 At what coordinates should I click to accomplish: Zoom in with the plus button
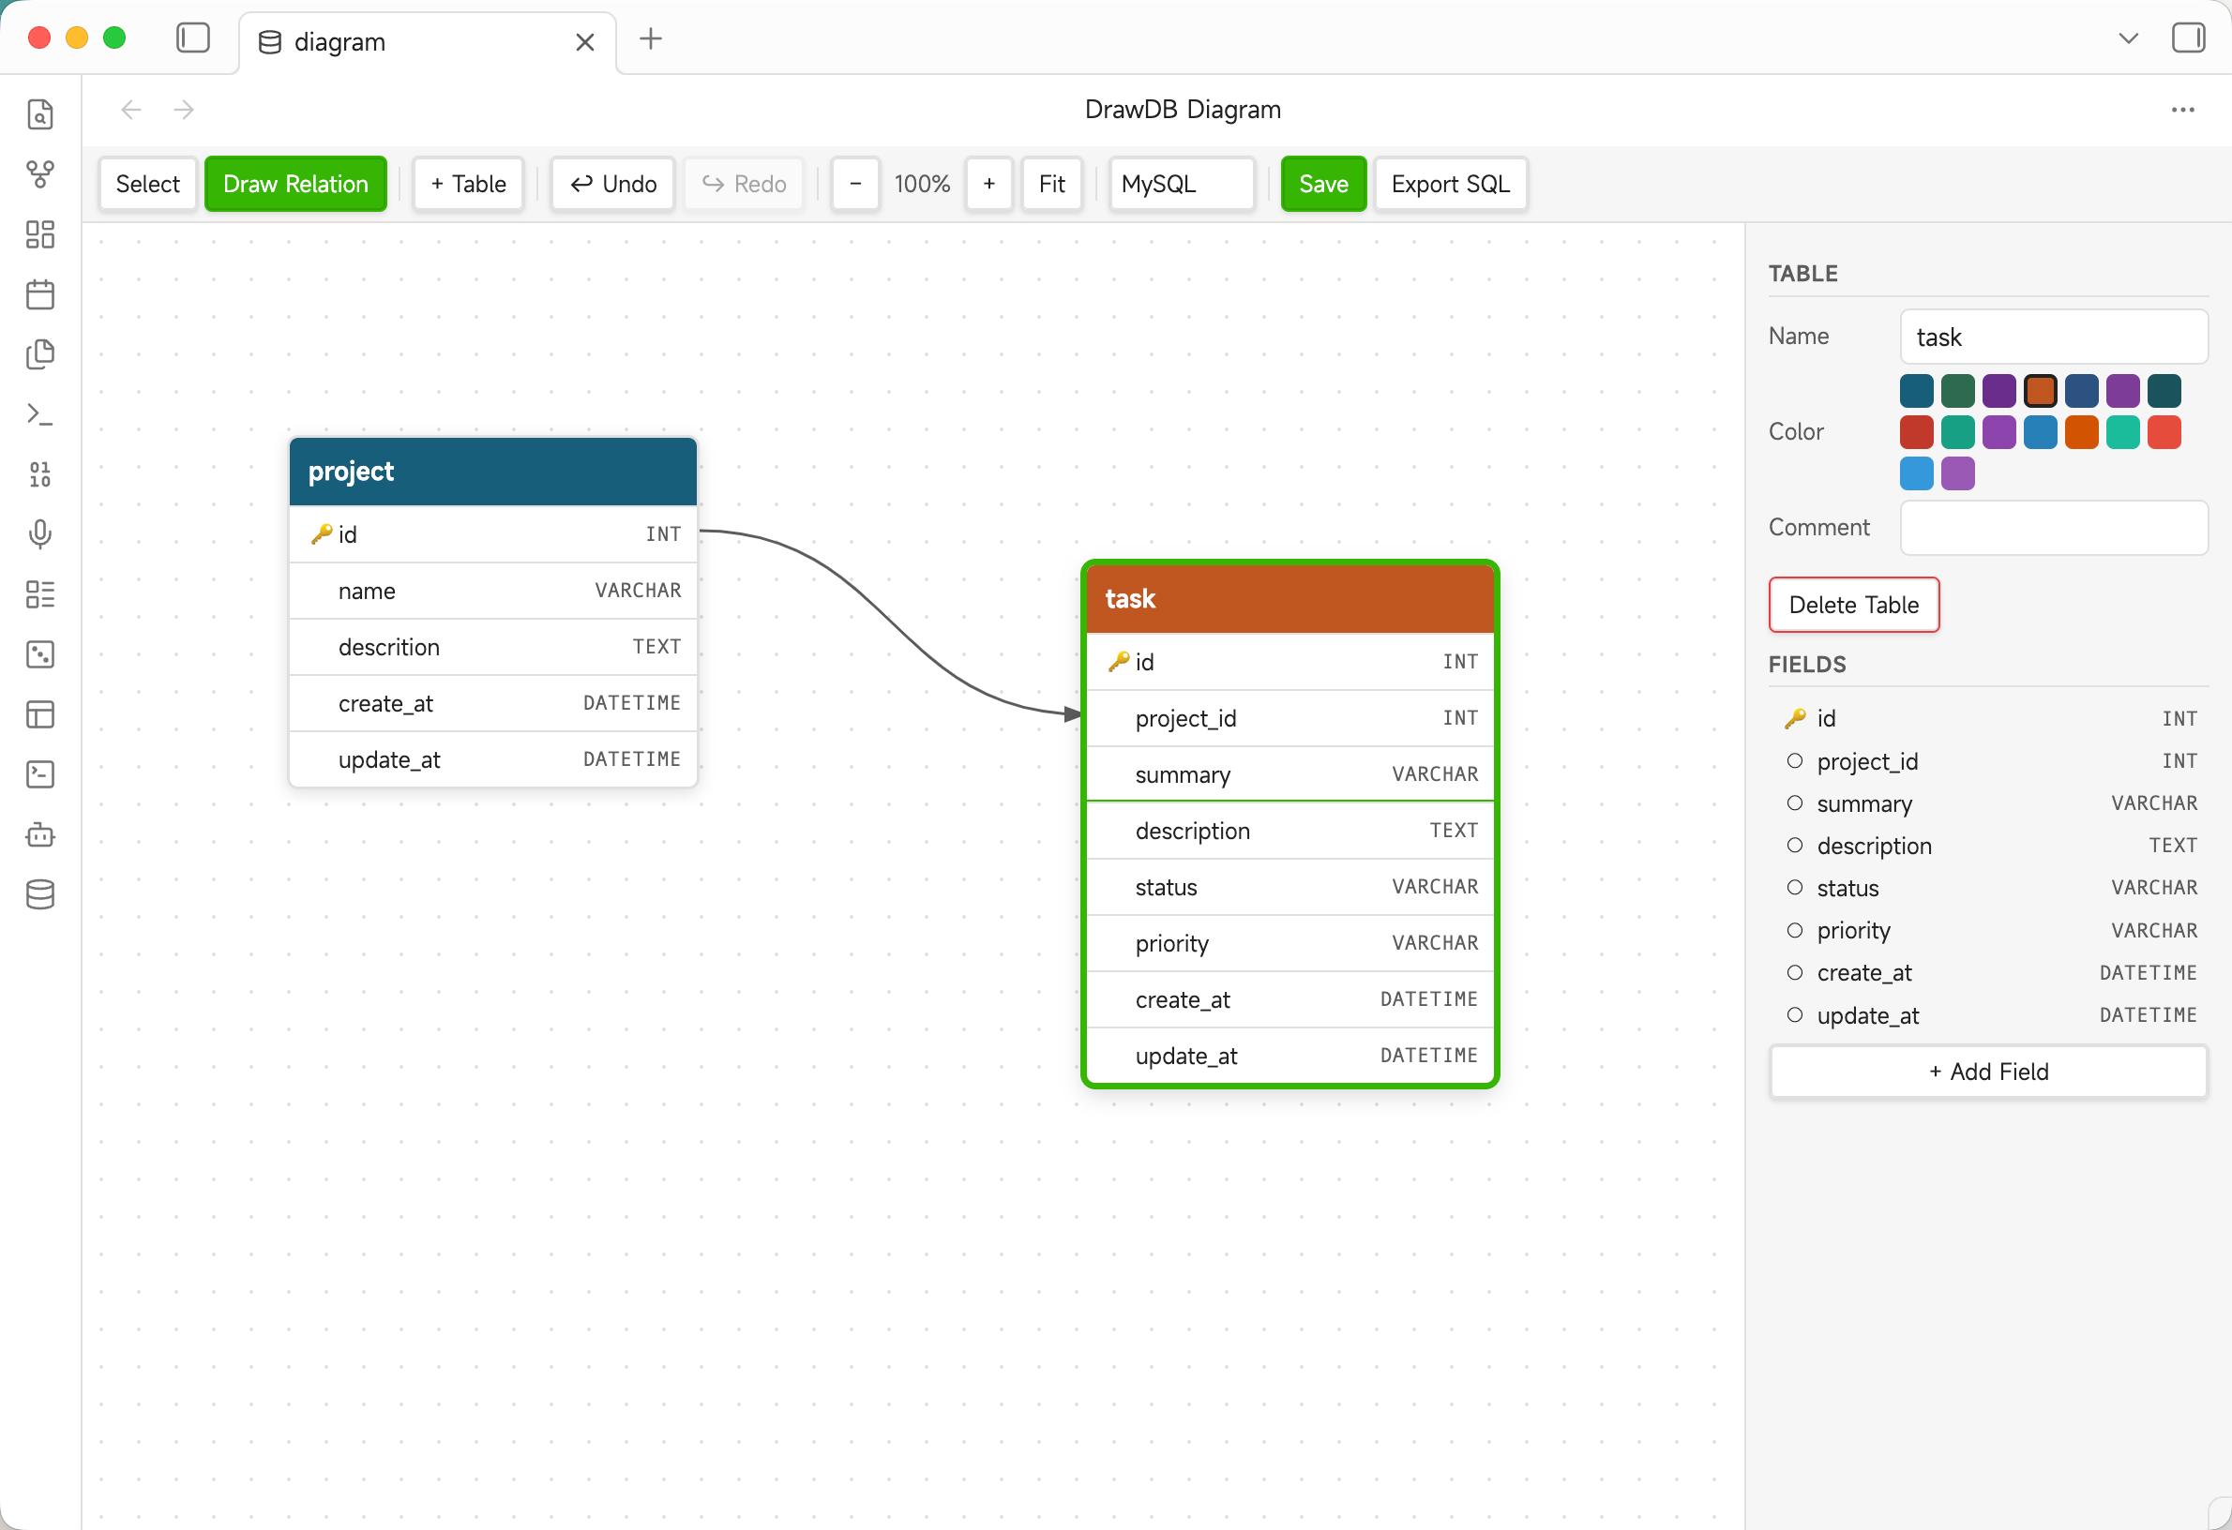(x=989, y=184)
